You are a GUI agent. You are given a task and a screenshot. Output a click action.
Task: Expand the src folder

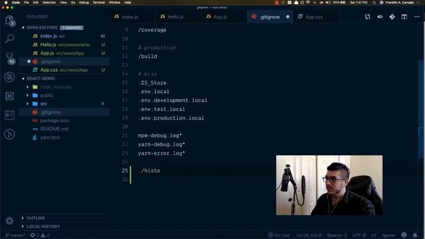coord(27,104)
